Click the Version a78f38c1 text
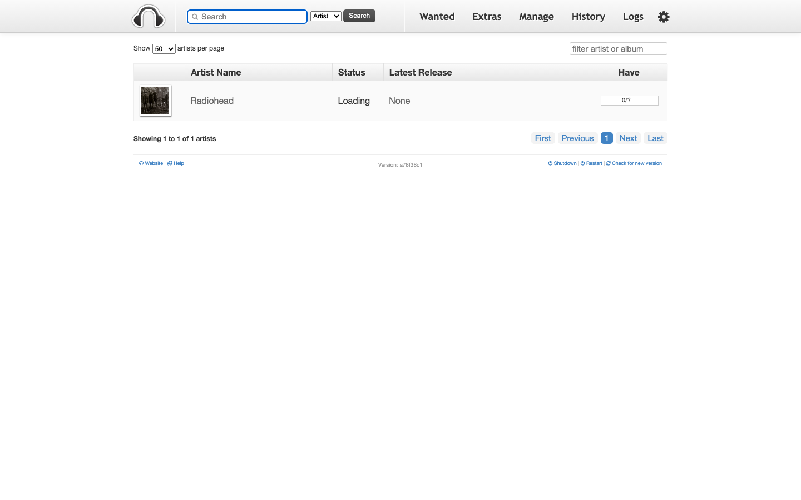 [x=400, y=165]
